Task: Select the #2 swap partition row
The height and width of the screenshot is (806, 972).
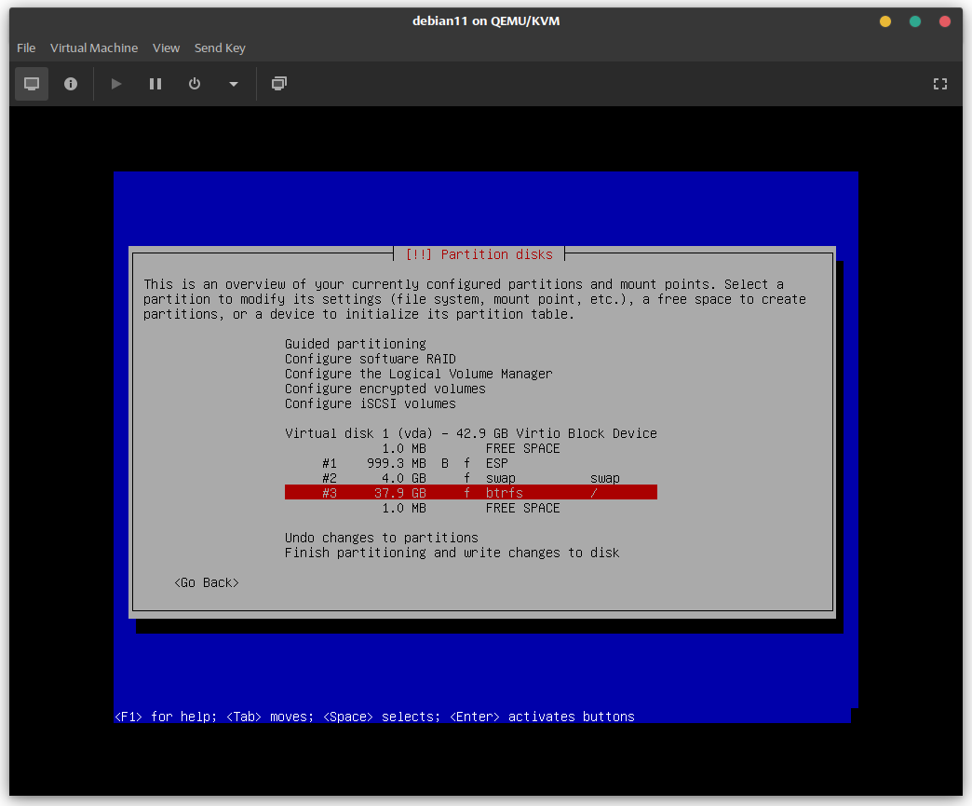Action: 470,478
